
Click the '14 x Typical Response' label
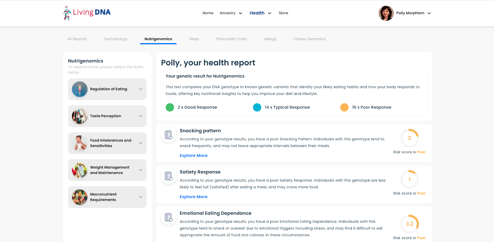287,107
